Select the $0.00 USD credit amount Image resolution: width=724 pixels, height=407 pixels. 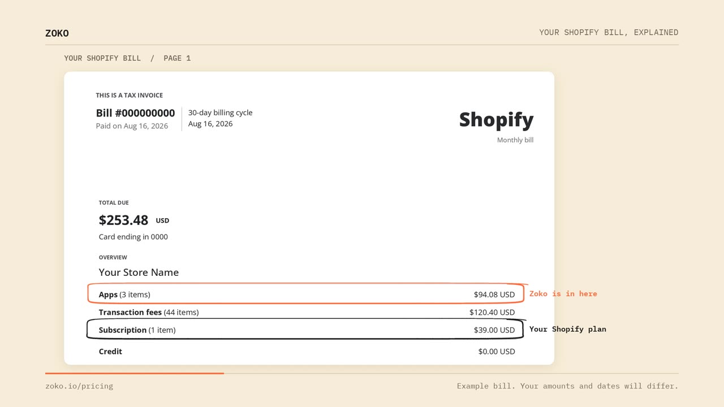click(x=497, y=352)
